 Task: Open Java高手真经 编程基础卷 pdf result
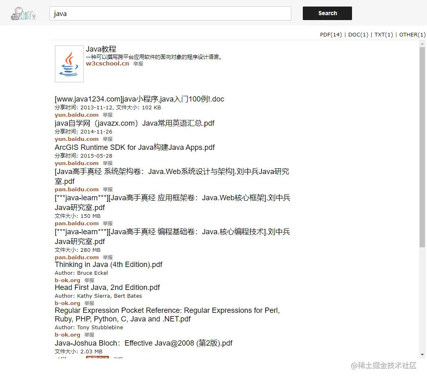tap(173, 237)
